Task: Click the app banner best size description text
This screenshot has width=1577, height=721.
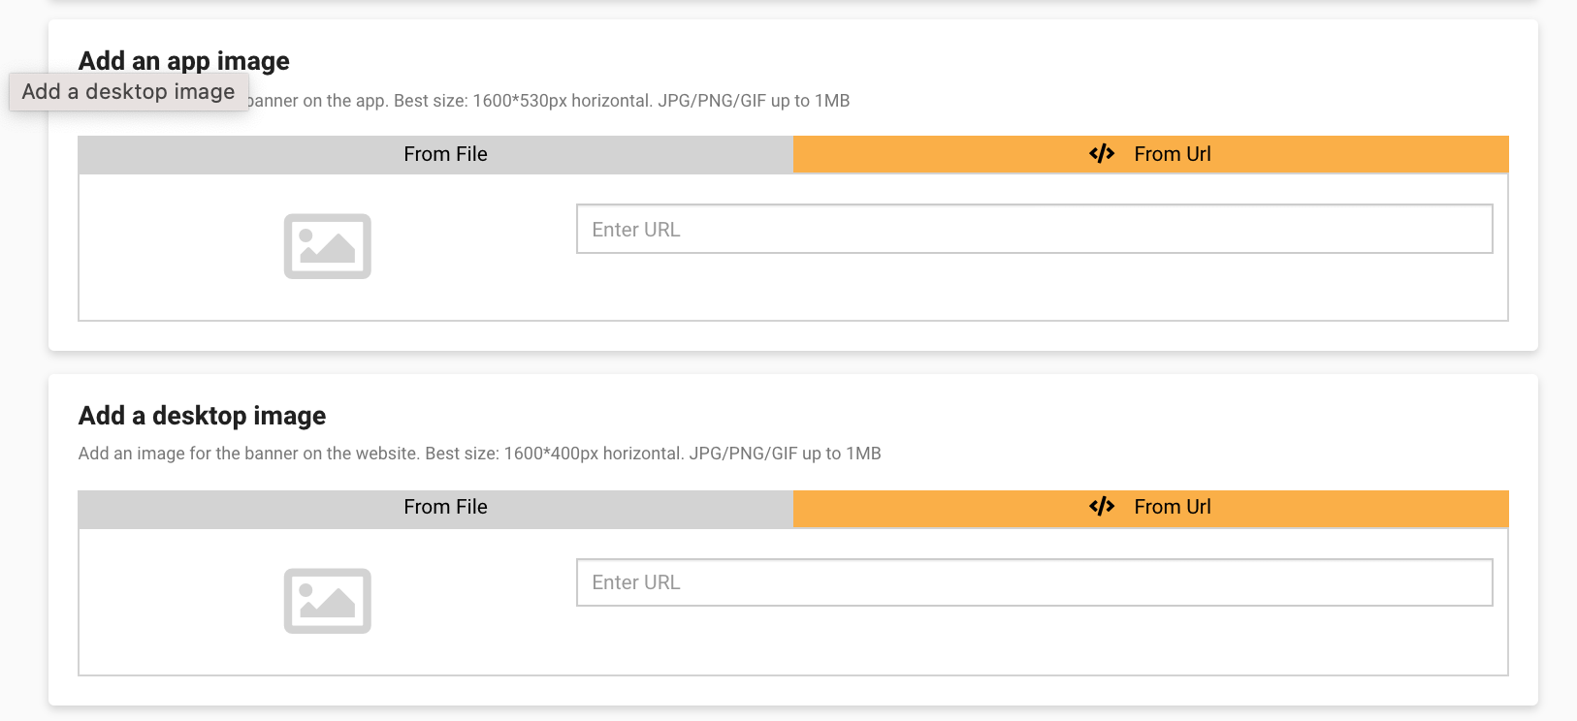Action: tap(548, 101)
